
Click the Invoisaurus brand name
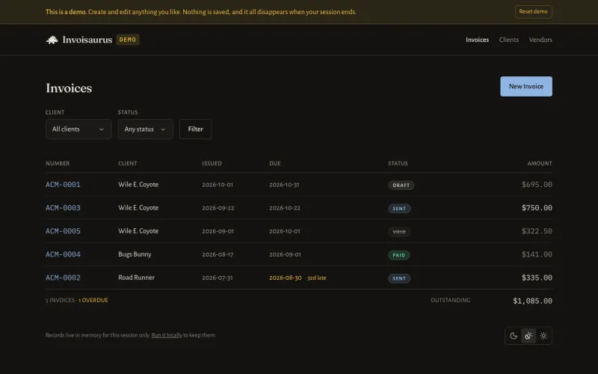tap(87, 40)
